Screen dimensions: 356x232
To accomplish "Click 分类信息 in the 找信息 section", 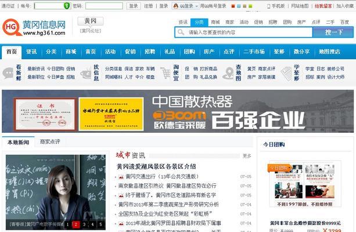I will coord(113,68).
